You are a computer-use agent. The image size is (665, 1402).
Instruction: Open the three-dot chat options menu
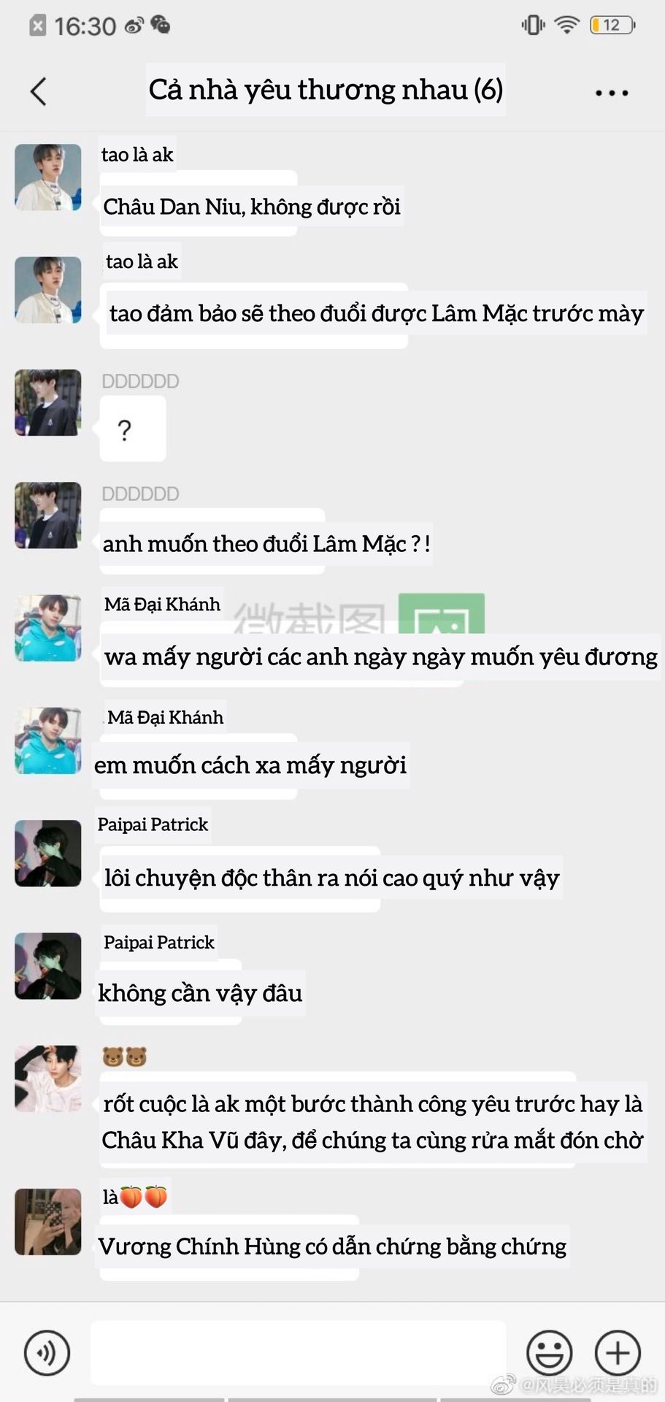coord(611,93)
